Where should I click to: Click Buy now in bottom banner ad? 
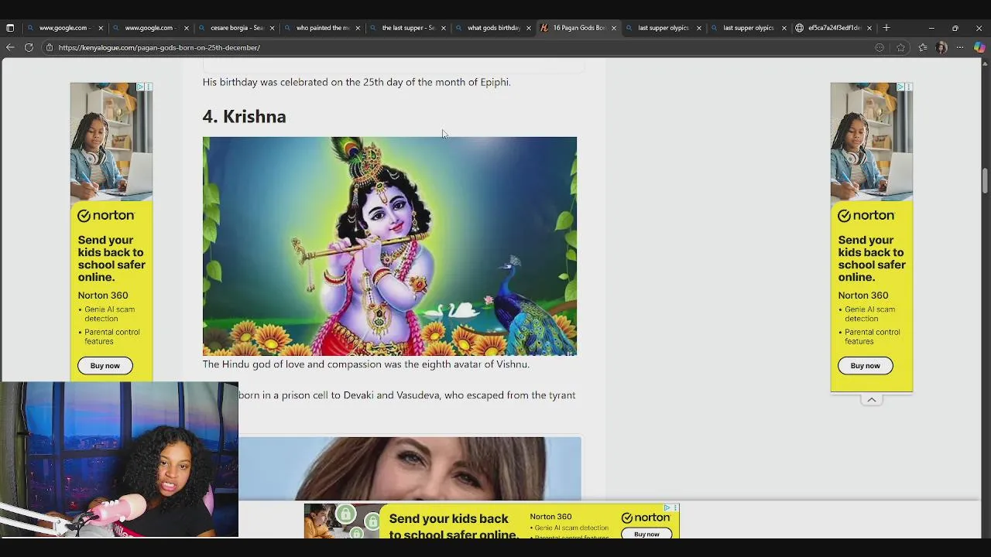646,534
